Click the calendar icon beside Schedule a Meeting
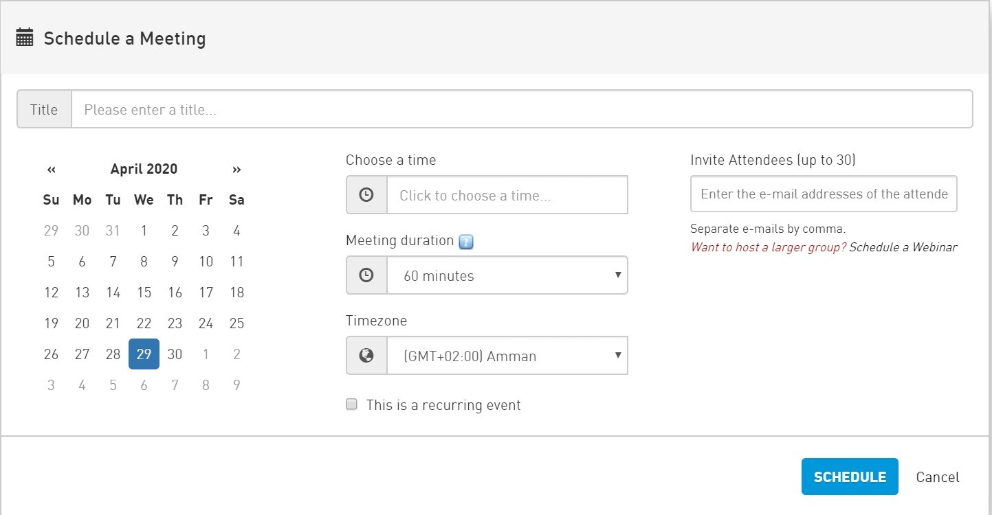 pyautogui.click(x=25, y=38)
